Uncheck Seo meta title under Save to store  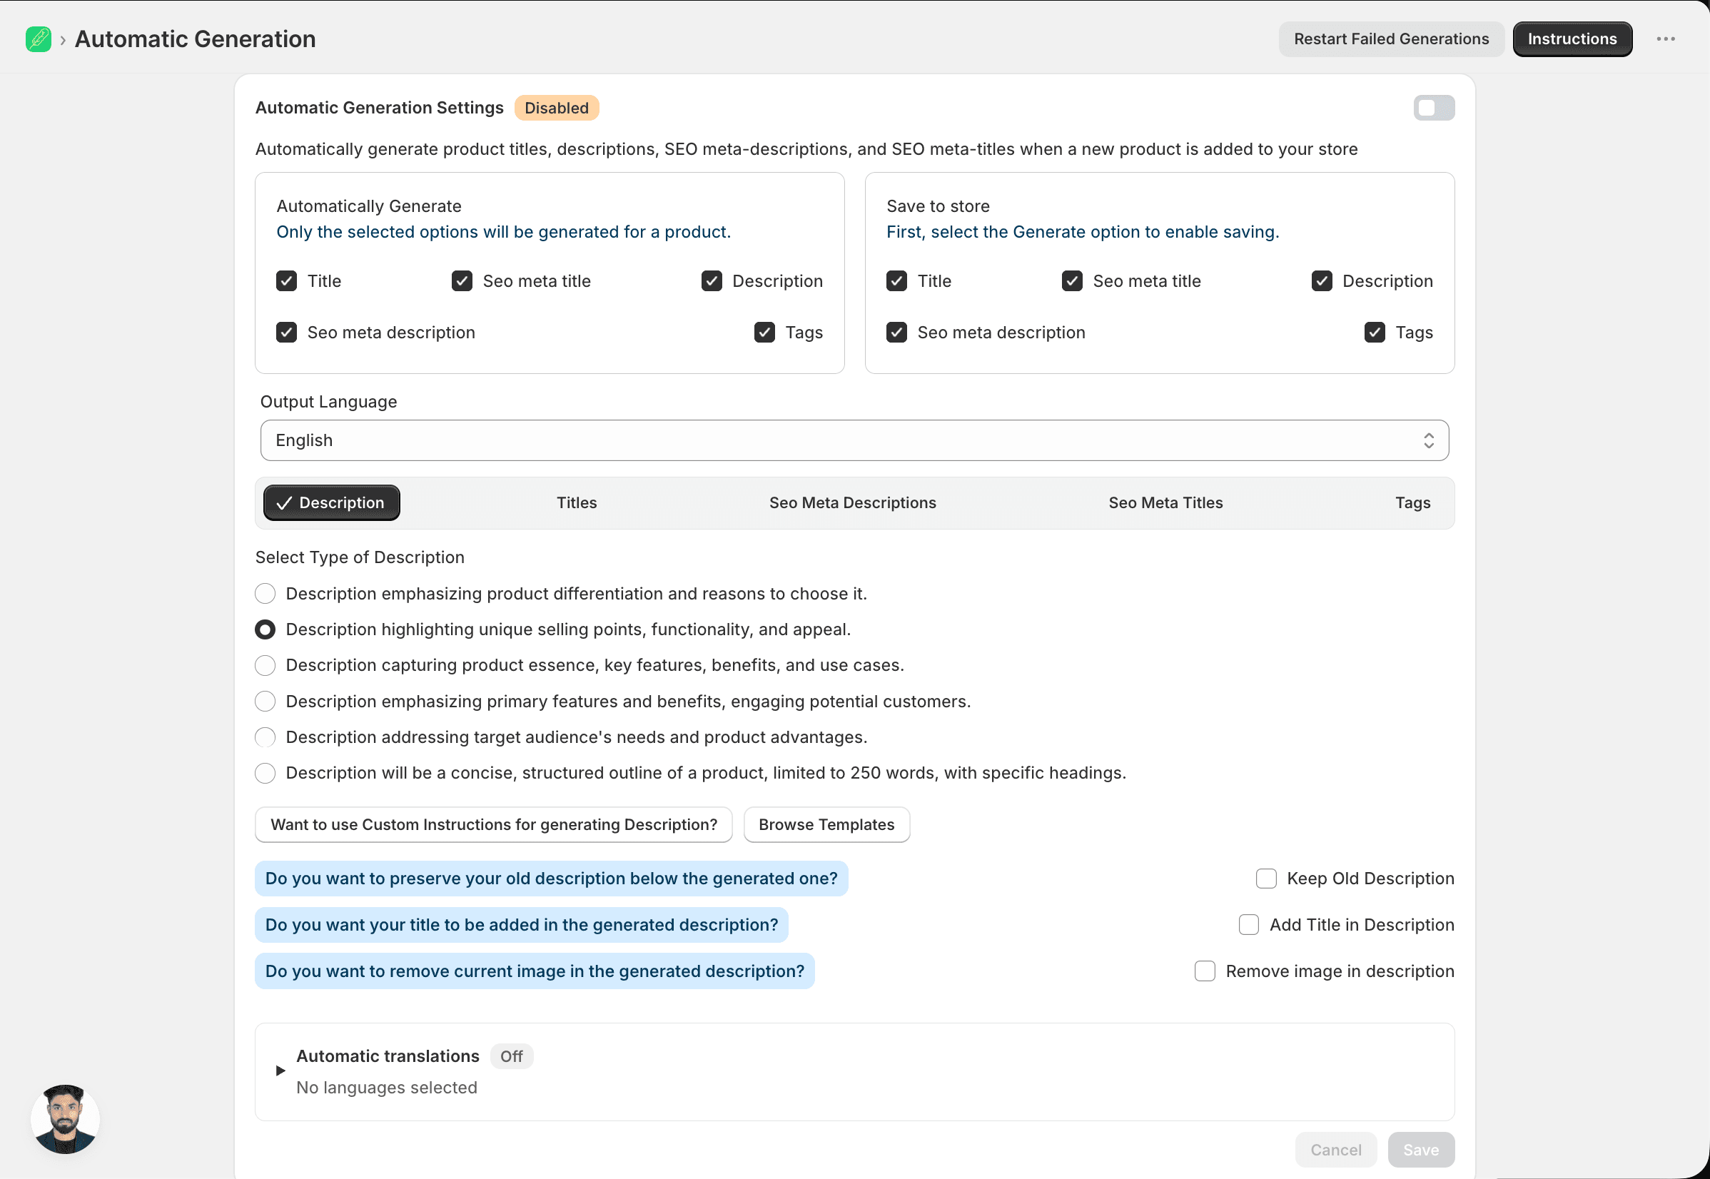(x=1072, y=280)
